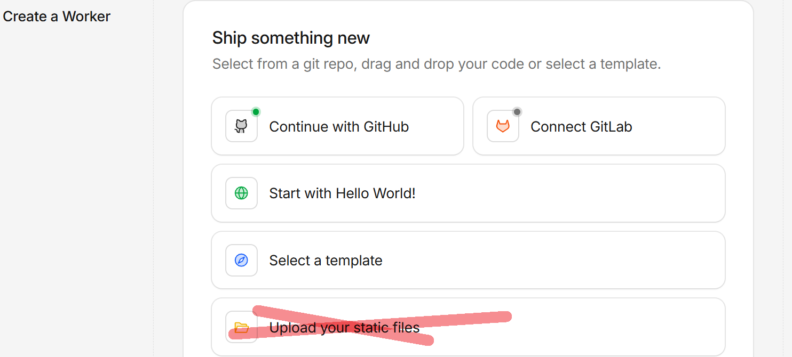Screen dimensions: 792x357
Task: Click the "Continue with GitHub" label text
Action: [339, 127]
